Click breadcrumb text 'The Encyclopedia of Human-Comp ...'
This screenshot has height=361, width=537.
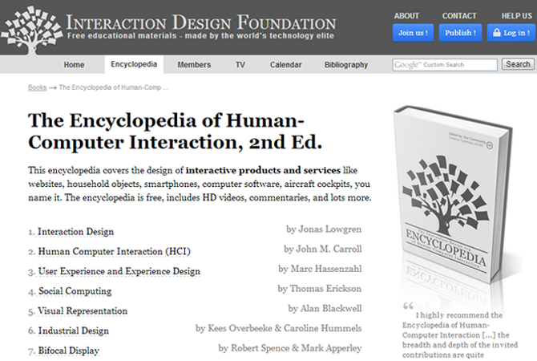click(x=113, y=87)
